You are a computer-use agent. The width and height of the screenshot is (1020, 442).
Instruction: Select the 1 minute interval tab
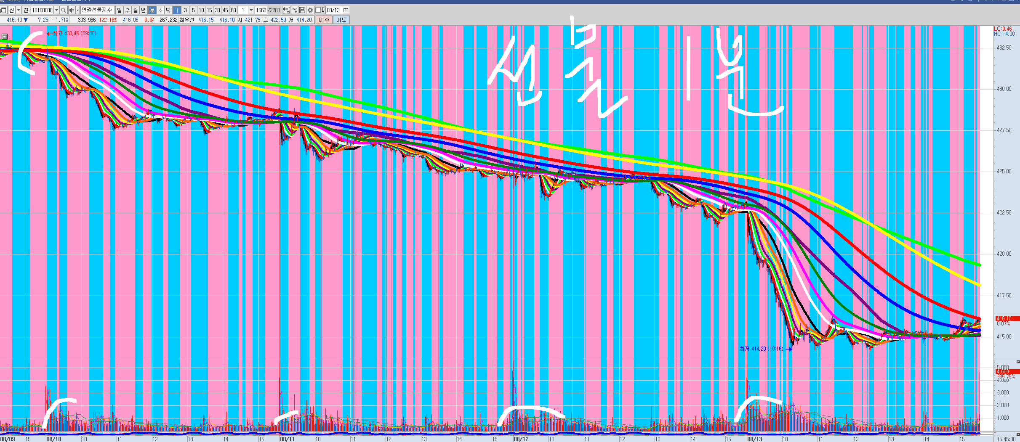point(177,10)
